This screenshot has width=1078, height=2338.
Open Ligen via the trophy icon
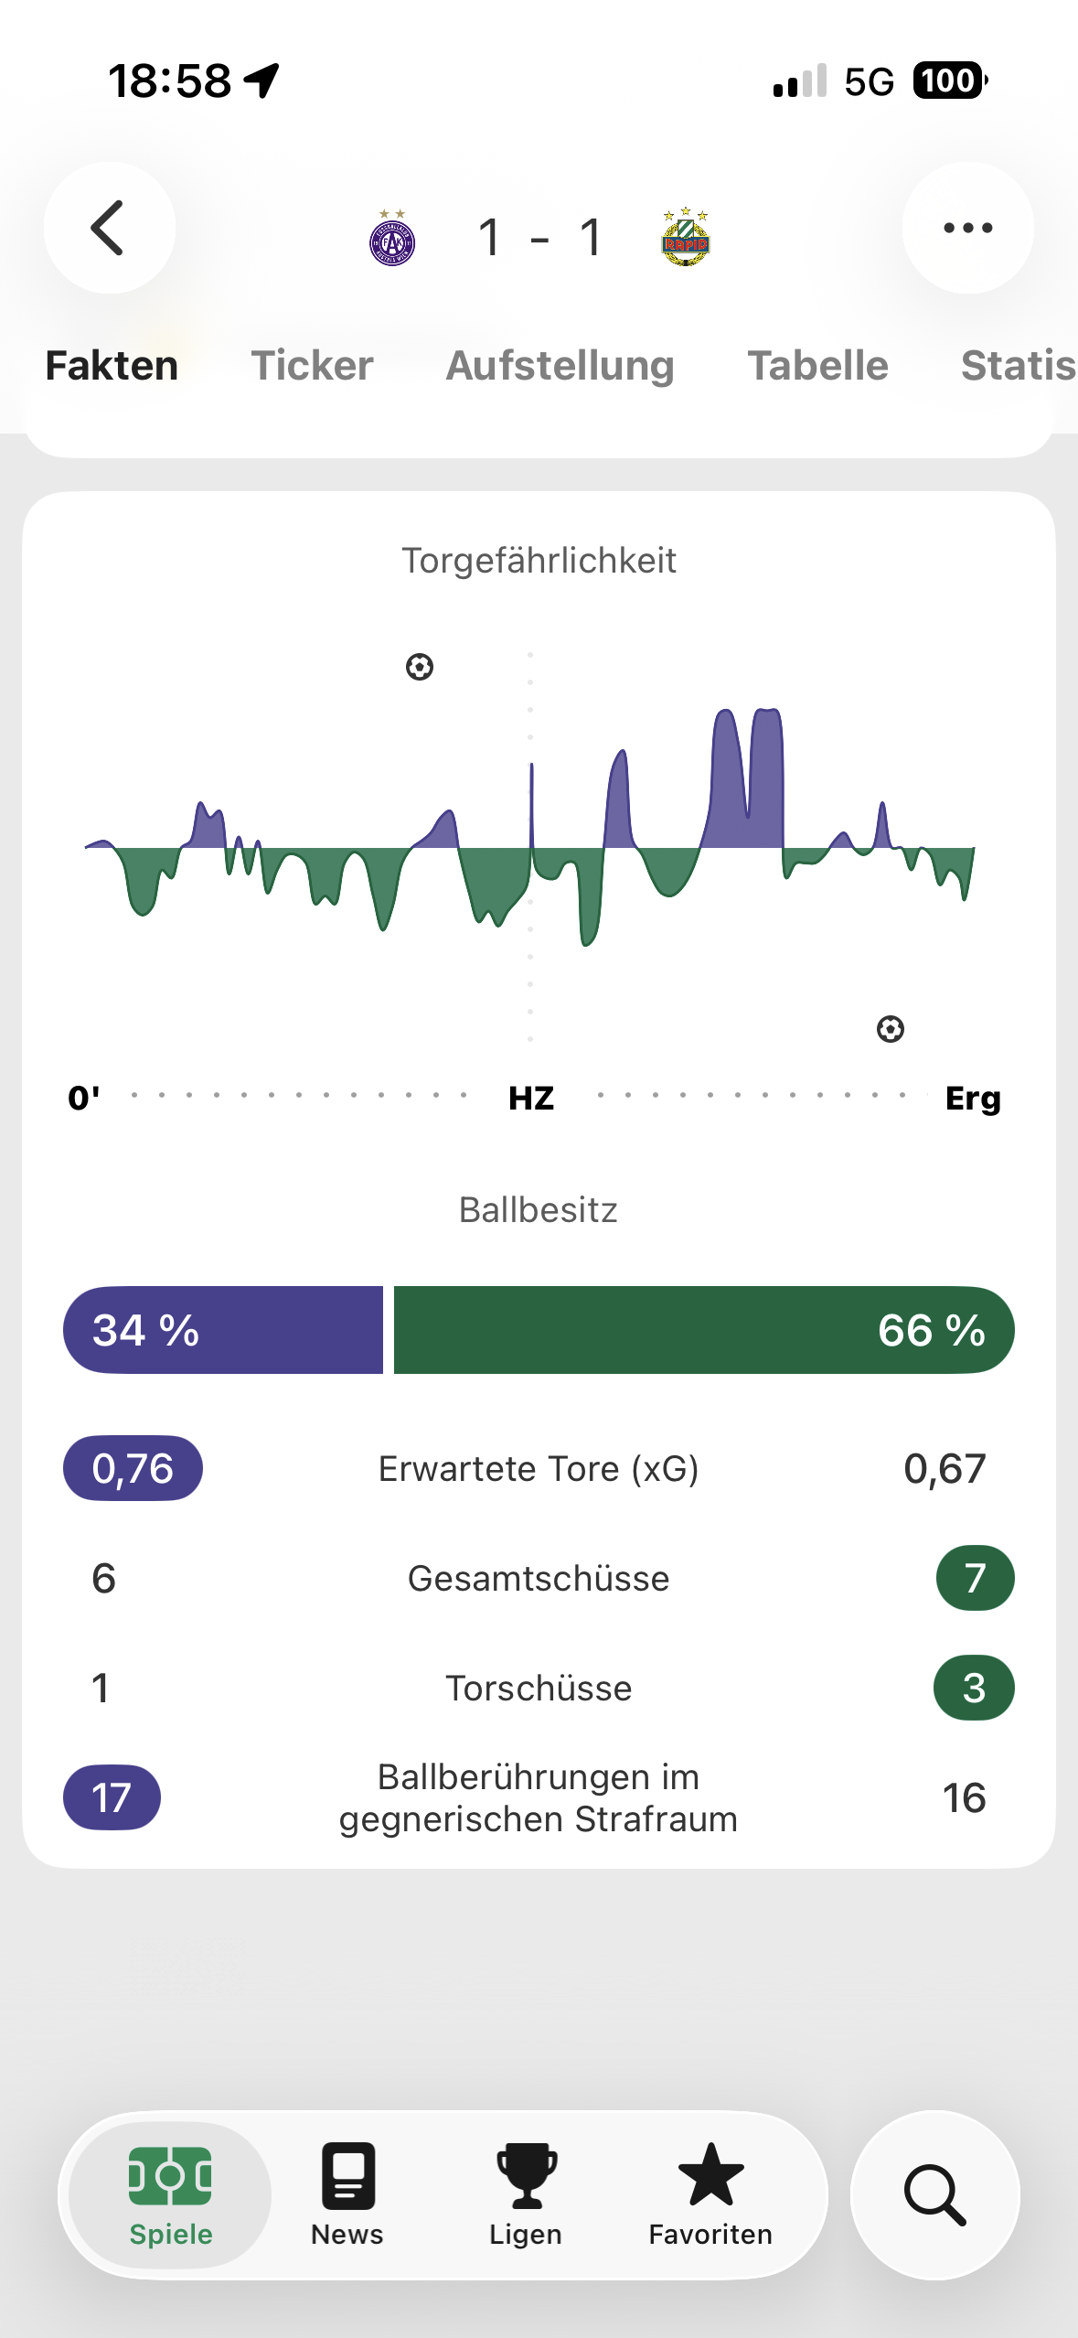526,2194
